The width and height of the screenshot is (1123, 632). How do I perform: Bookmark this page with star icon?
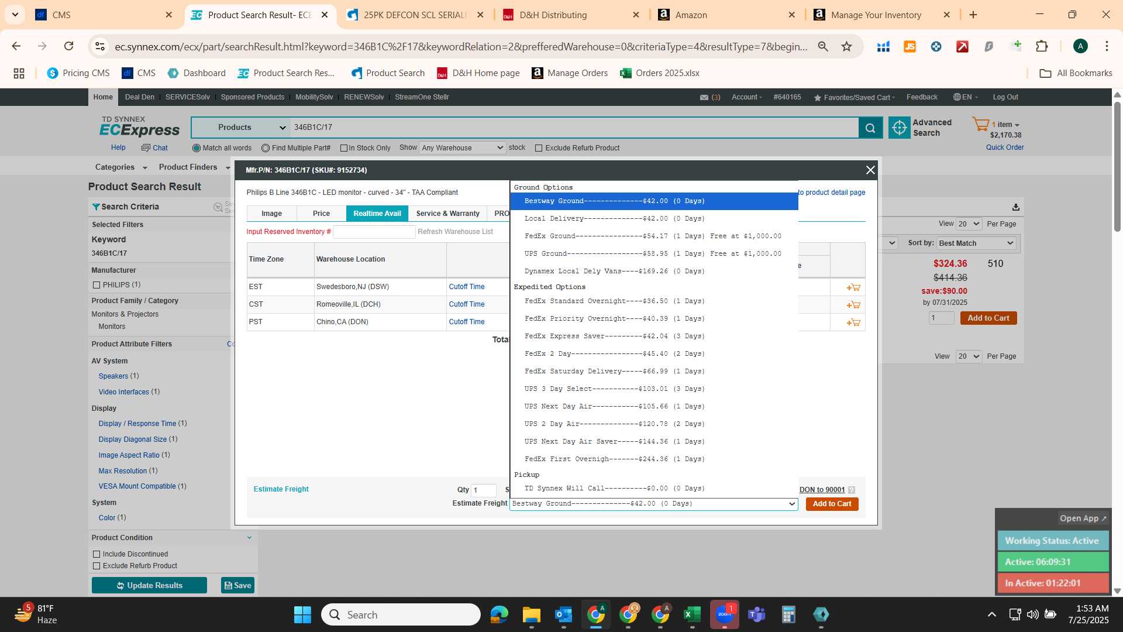[846, 46]
